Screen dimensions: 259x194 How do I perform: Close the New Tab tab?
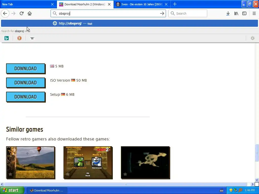(52, 4)
